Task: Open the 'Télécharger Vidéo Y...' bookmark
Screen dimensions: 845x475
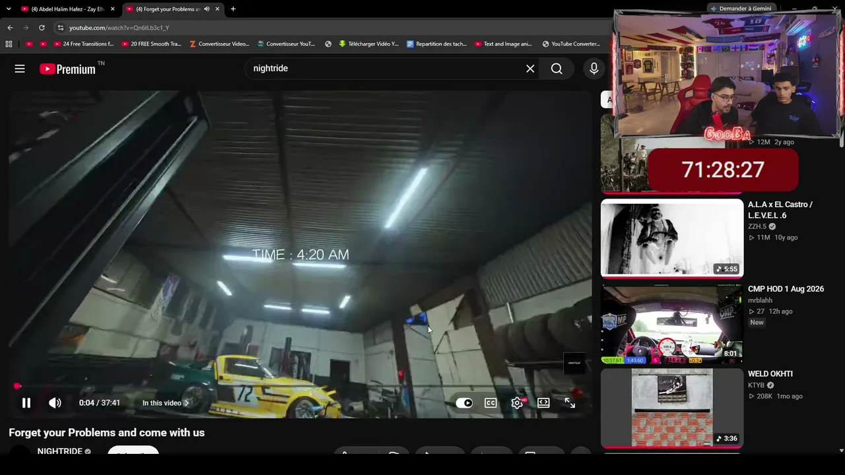Action: click(x=368, y=44)
